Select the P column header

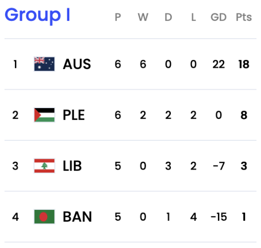(118, 17)
